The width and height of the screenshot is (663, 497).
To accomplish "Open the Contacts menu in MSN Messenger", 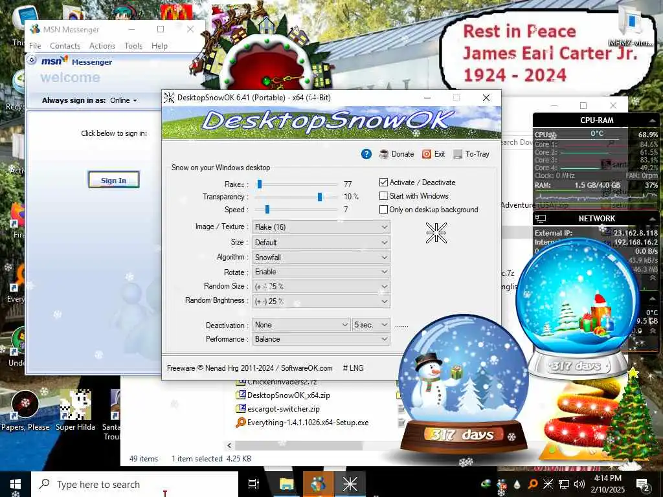I will pos(65,46).
